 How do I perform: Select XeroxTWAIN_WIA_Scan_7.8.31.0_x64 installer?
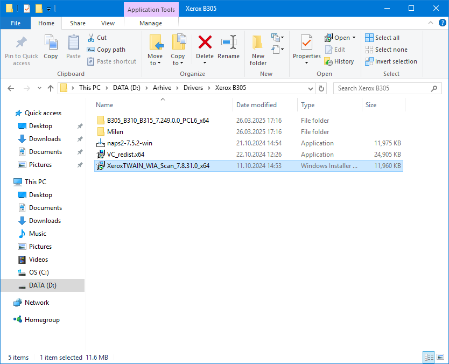(249, 166)
